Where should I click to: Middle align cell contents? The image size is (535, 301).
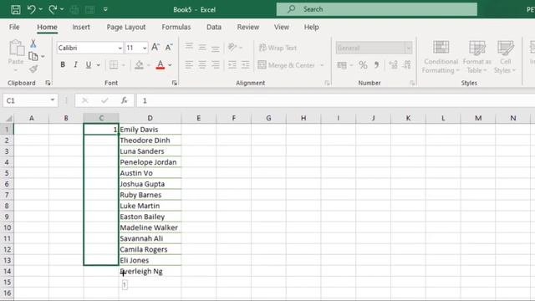click(x=202, y=47)
